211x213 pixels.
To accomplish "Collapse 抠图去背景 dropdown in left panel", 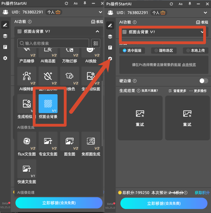I will 97,31.
